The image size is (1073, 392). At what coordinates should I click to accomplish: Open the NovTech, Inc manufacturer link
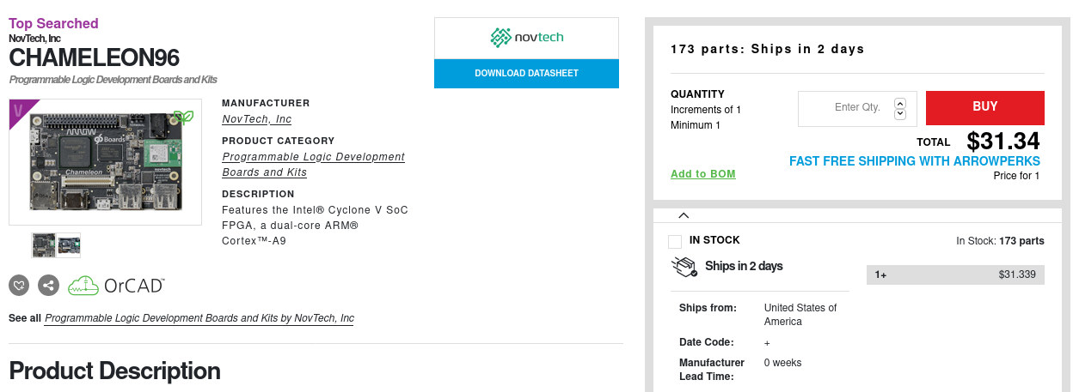(257, 119)
